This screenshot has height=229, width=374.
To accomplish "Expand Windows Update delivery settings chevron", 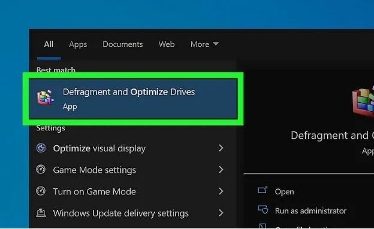I will click(x=221, y=213).
